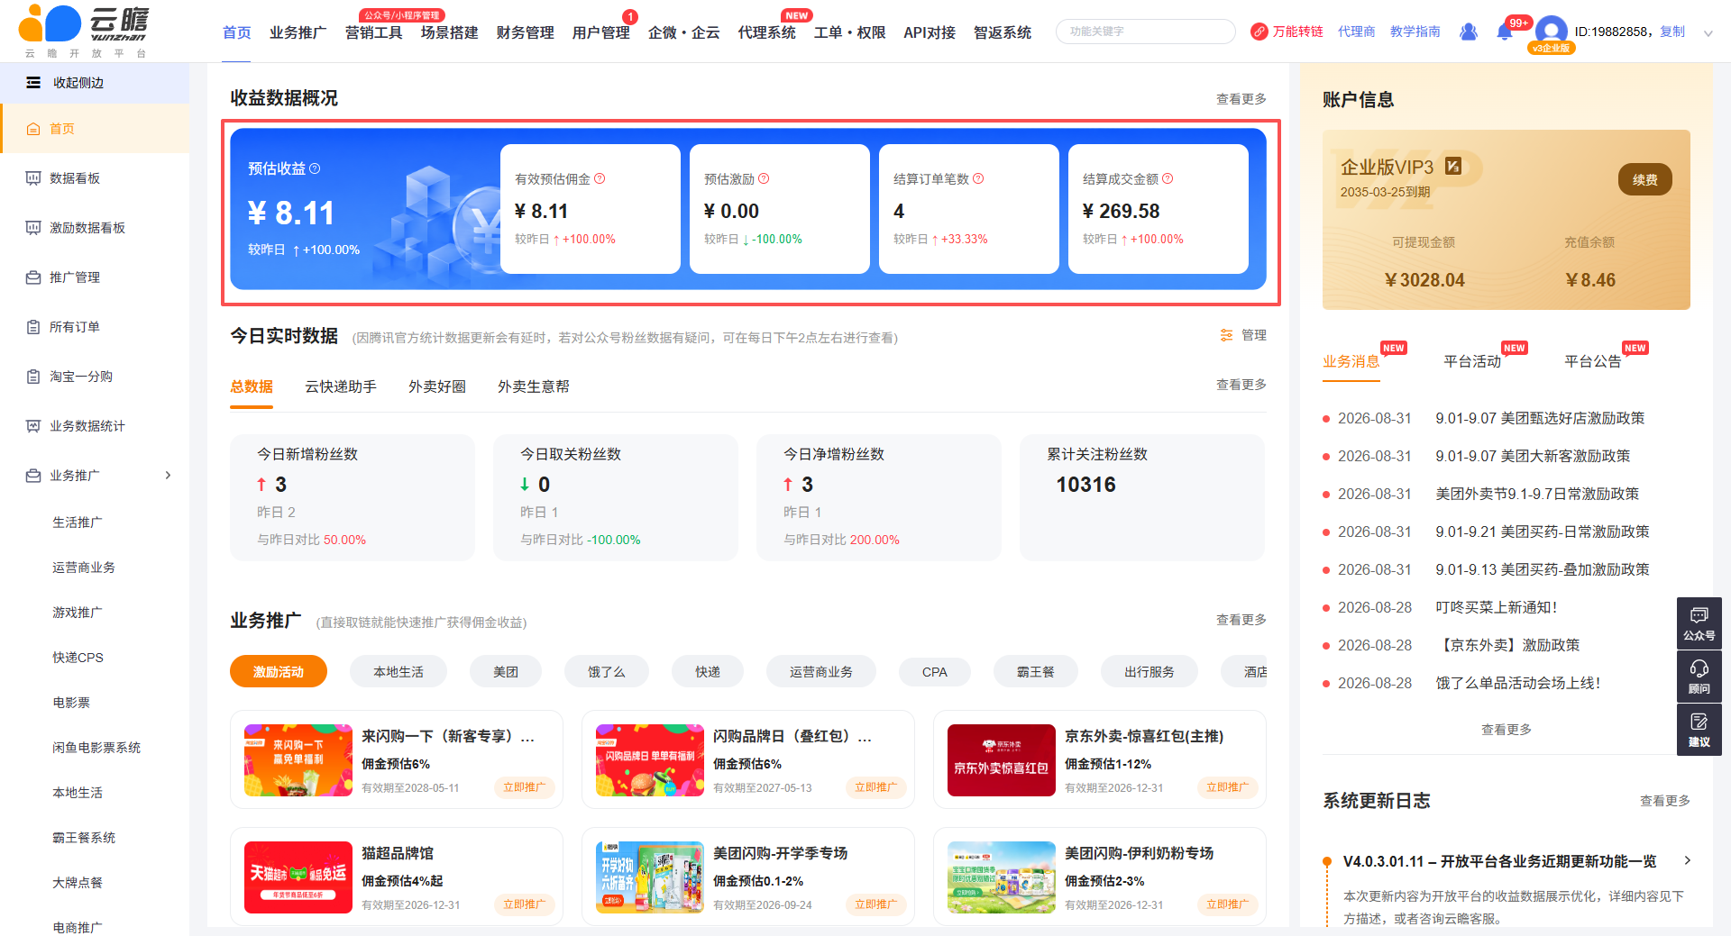Expand the V4.0.3.01.11 update log entry chevron
This screenshot has height=936, width=1731.
click(1688, 860)
